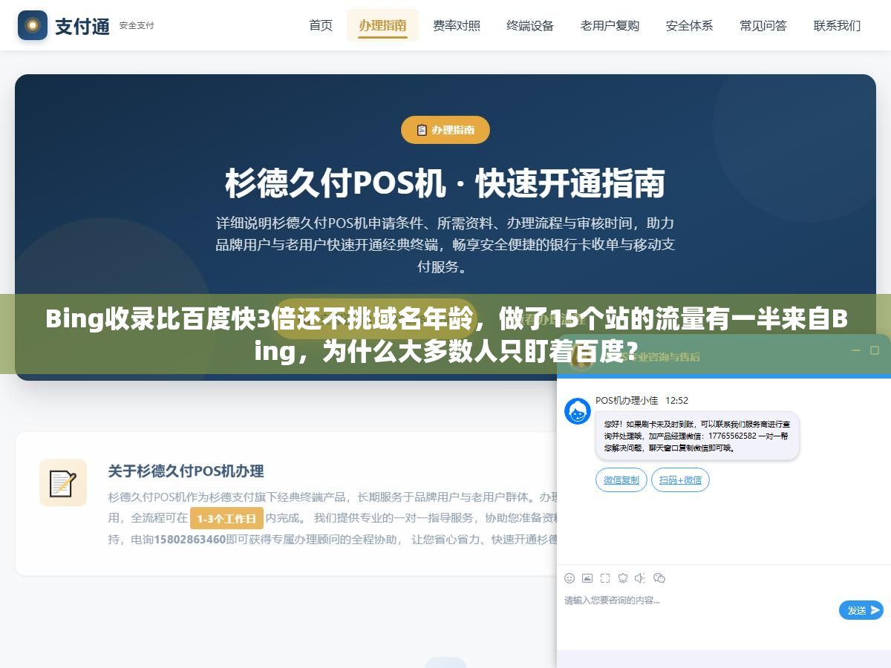Click the 发送 send button
Screen dimensions: 891x668
(861, 610)
